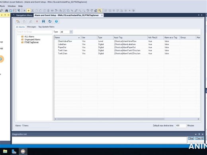Switch to the Tag Update Rates tab

tap(46, 27)
